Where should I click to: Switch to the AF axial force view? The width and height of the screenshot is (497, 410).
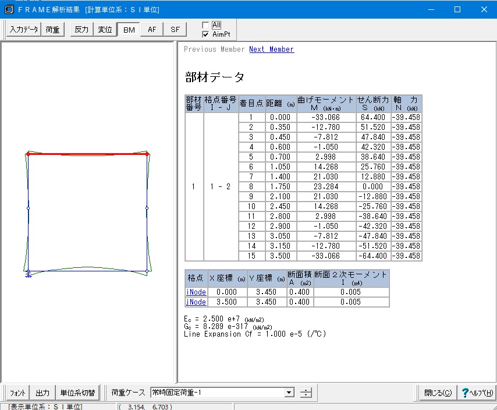(x=152, y=30)
